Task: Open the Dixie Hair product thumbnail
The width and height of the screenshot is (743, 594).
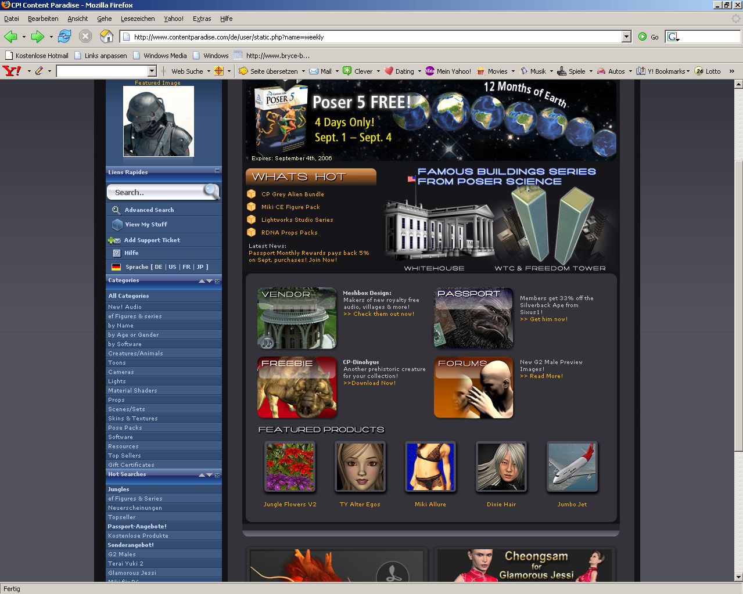Action: (x=501, y=467)
